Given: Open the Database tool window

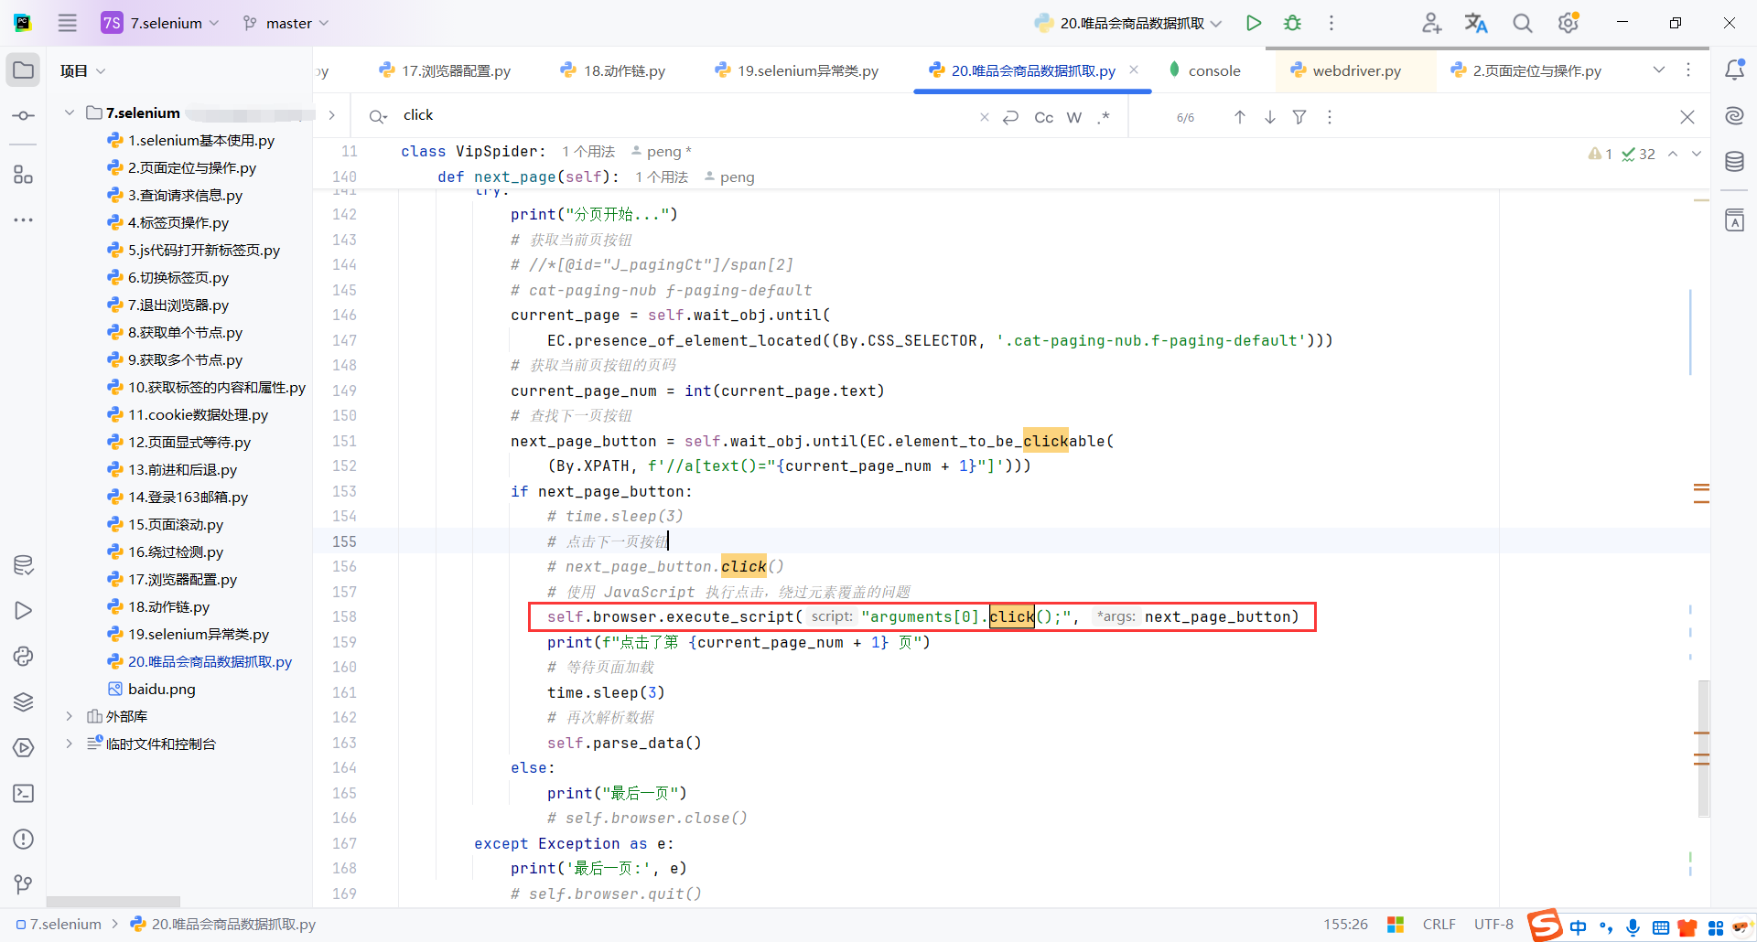Looking at the screenshot, I should (1734, 162).
